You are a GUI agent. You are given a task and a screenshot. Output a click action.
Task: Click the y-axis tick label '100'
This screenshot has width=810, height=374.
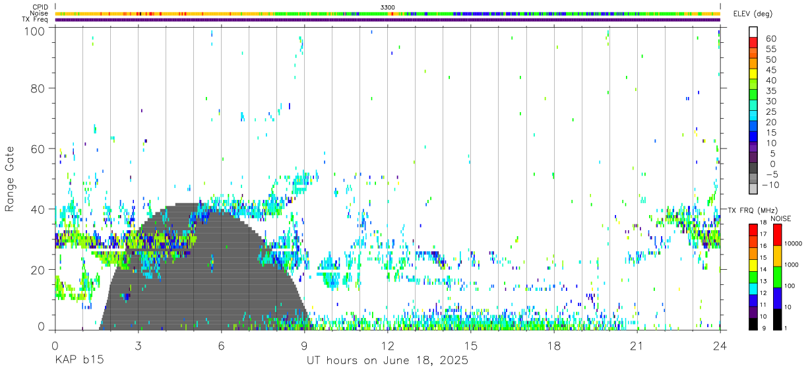[36, 31]
